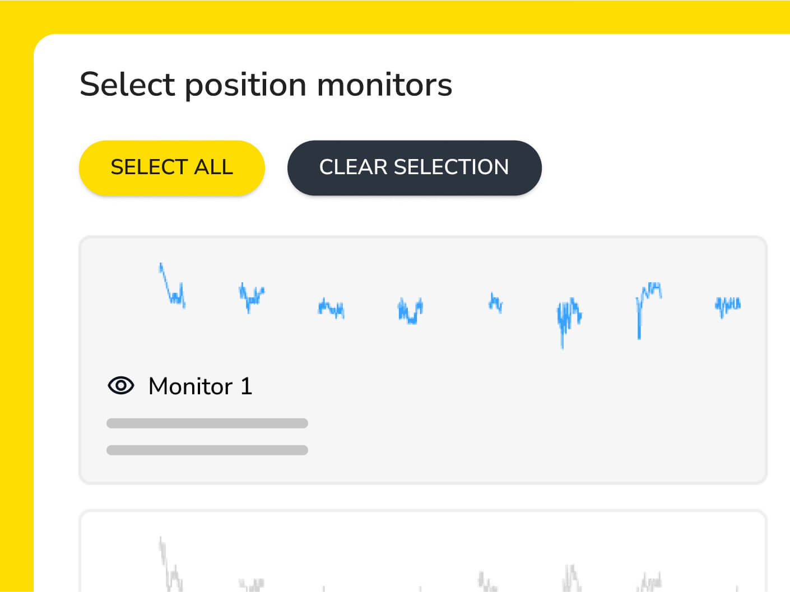Viewport: 790px width, 592px height.
Task: Click the last blue sparkline in Monitor 1
Action: [727, 305]
